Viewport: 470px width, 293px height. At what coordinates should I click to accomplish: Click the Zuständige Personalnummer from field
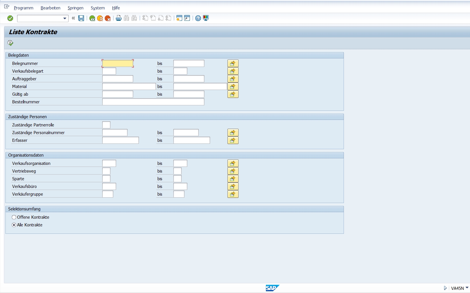[115, 132]
